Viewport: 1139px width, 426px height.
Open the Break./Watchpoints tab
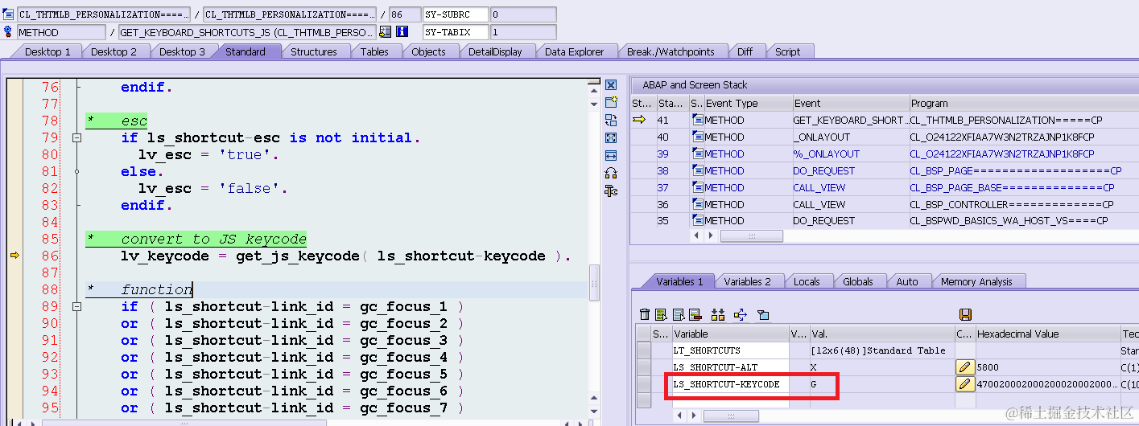point(671,51)
